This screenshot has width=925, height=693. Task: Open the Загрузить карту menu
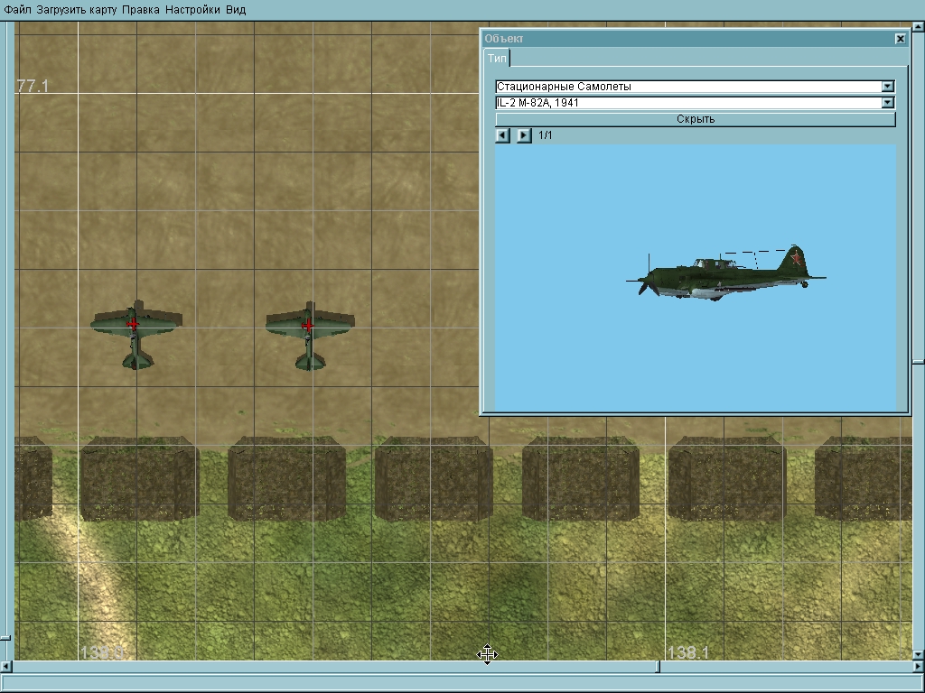(77, 9)
